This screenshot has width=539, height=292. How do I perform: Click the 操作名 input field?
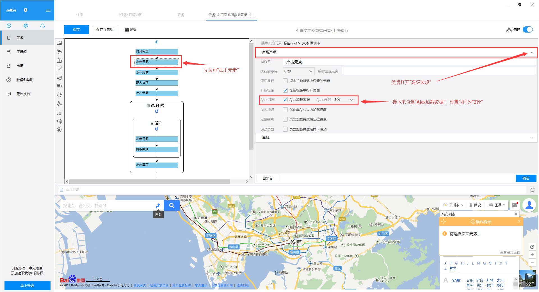(x=410, y=62)
